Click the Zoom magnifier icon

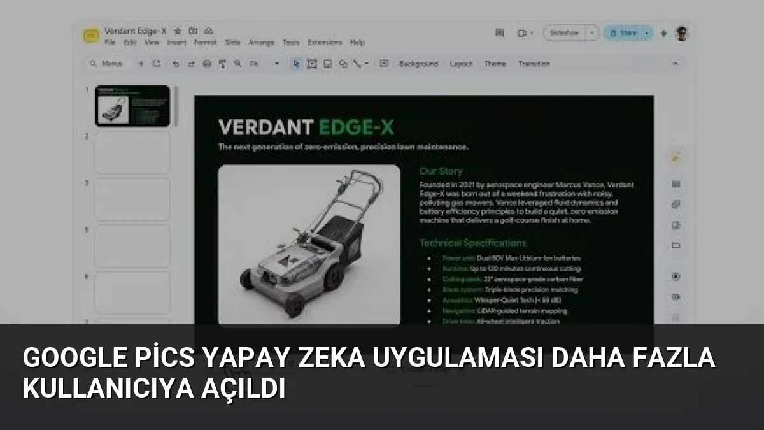(237, 64)
